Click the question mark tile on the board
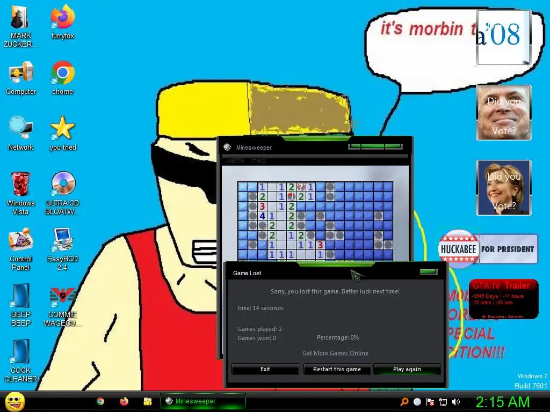Screen dimensions: 550x412 (x=301, y=187)
